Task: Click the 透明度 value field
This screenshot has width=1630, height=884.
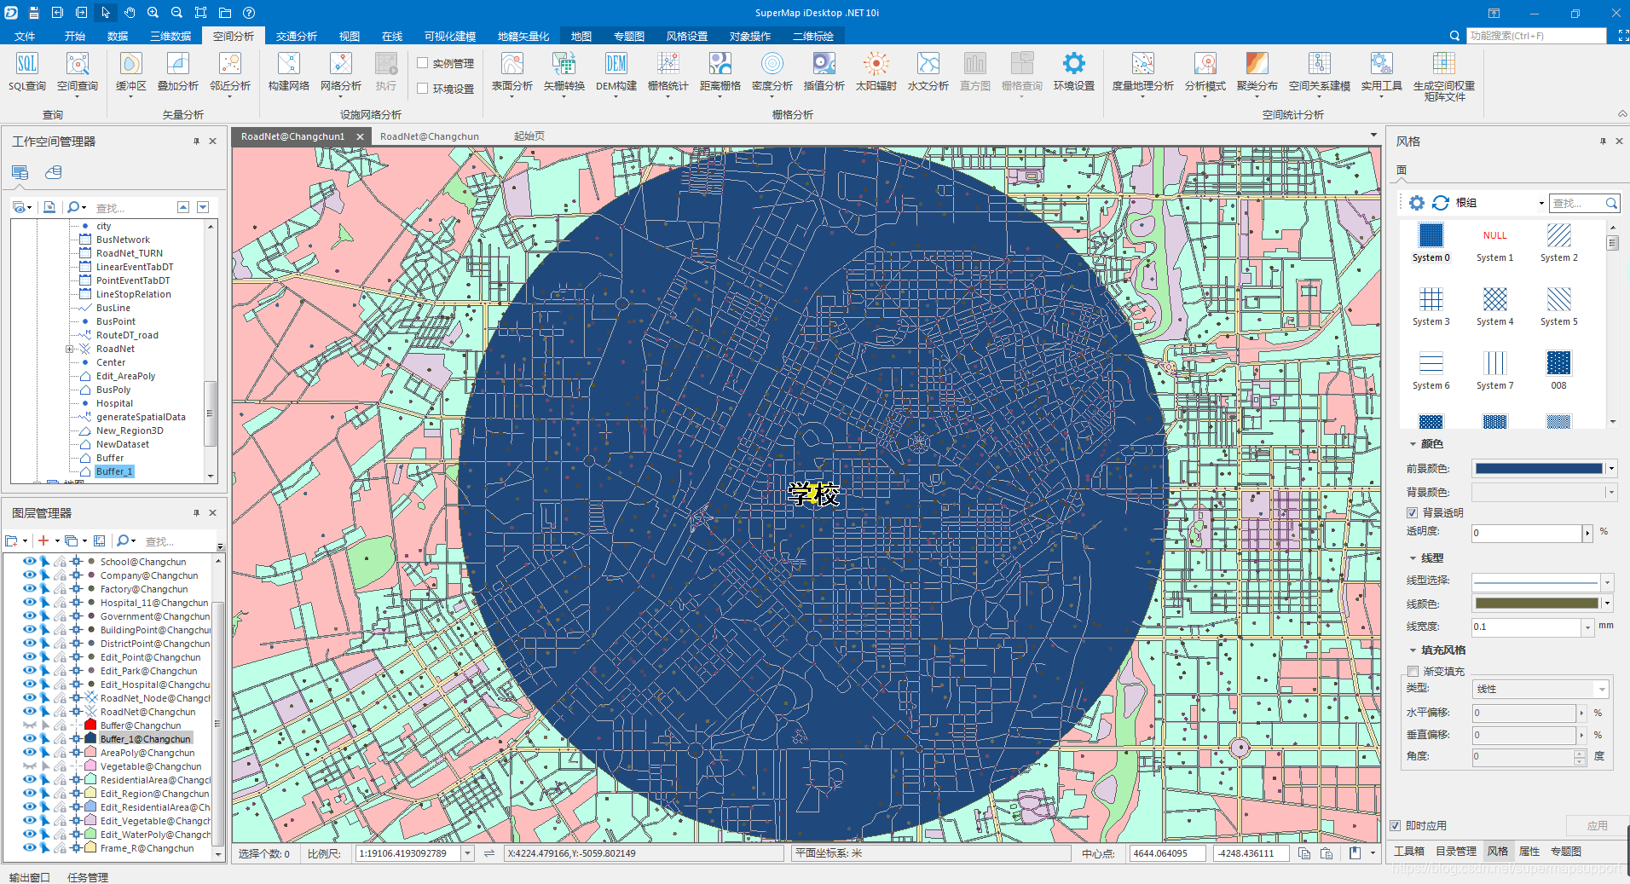Action: pyautogui.click(x=1526, y=533)
